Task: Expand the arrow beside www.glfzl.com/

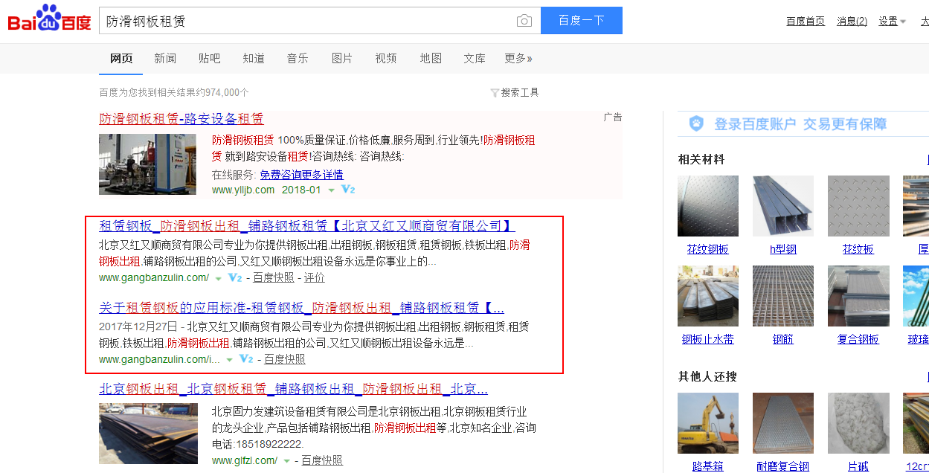Action: (x=286, y=461)
